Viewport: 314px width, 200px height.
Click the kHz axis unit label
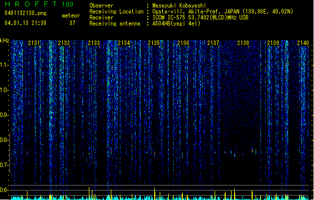[x=4, y=40]
